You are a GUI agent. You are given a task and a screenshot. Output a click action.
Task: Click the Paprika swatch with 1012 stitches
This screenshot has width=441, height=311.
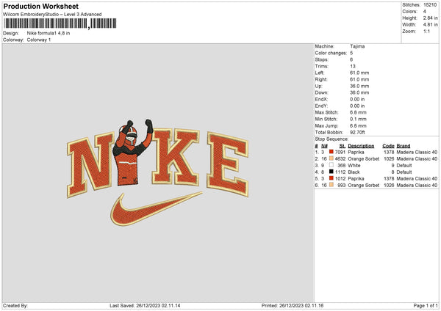pyautogui.click(x=331, y=178)
